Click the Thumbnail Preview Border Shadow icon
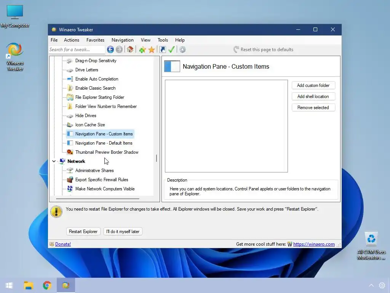 click(x=70, y=152)
